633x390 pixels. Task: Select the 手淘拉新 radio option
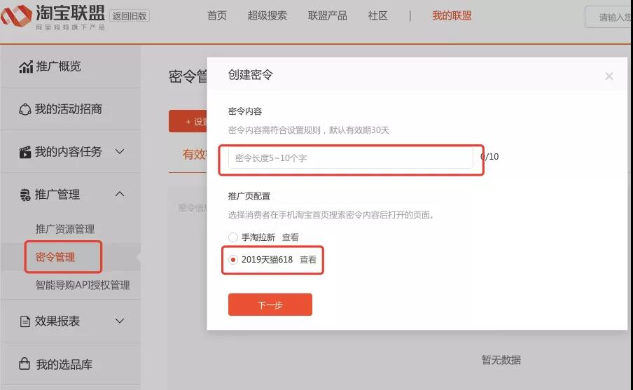coord(233,237)
